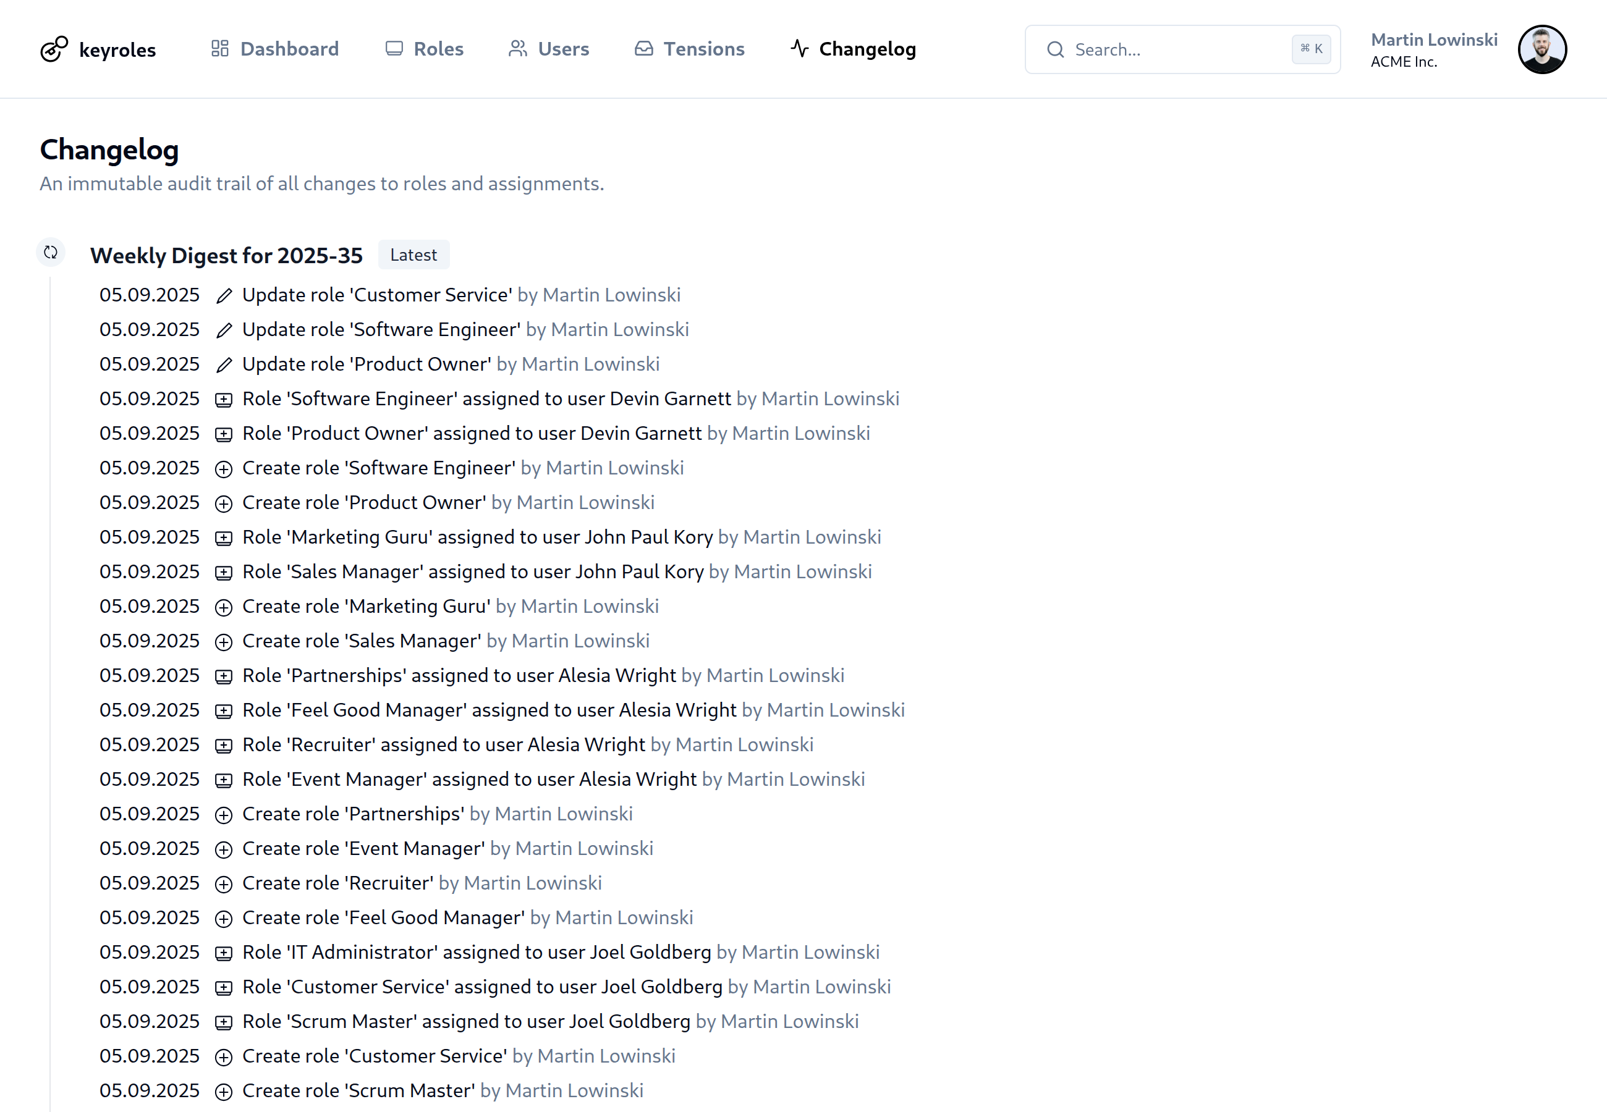The height and width of the screenshot is (1112, 1607).
Task: Open Dashboard via the grid icon
Action: click(x=219, y=49)
